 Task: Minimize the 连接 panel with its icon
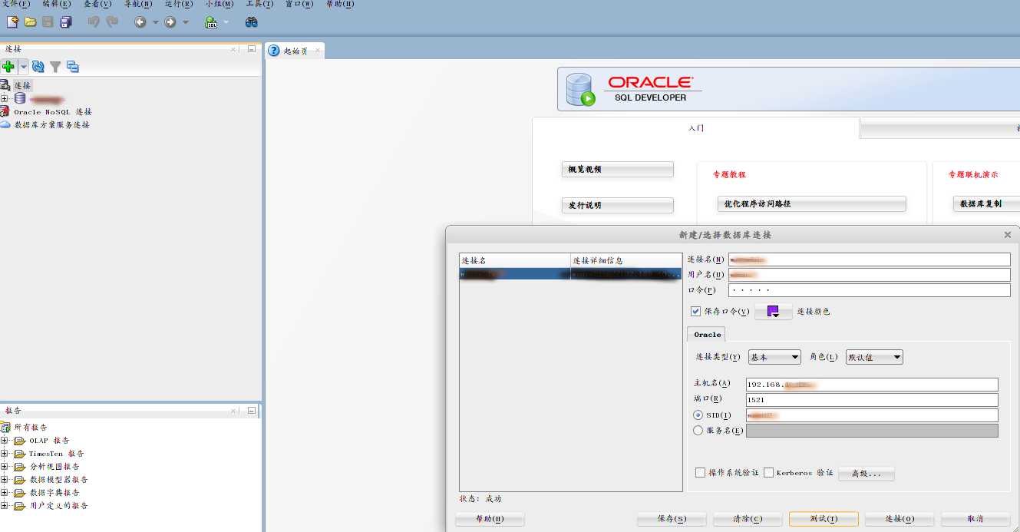251,49
